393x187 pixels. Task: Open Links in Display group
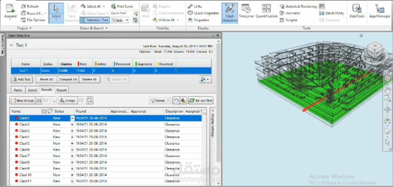point(195,6)
